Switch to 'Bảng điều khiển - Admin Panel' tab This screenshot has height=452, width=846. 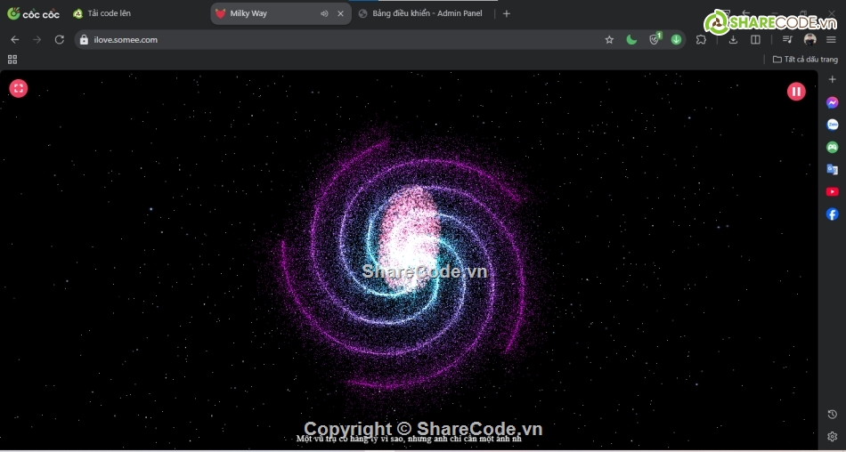point(426,13)
